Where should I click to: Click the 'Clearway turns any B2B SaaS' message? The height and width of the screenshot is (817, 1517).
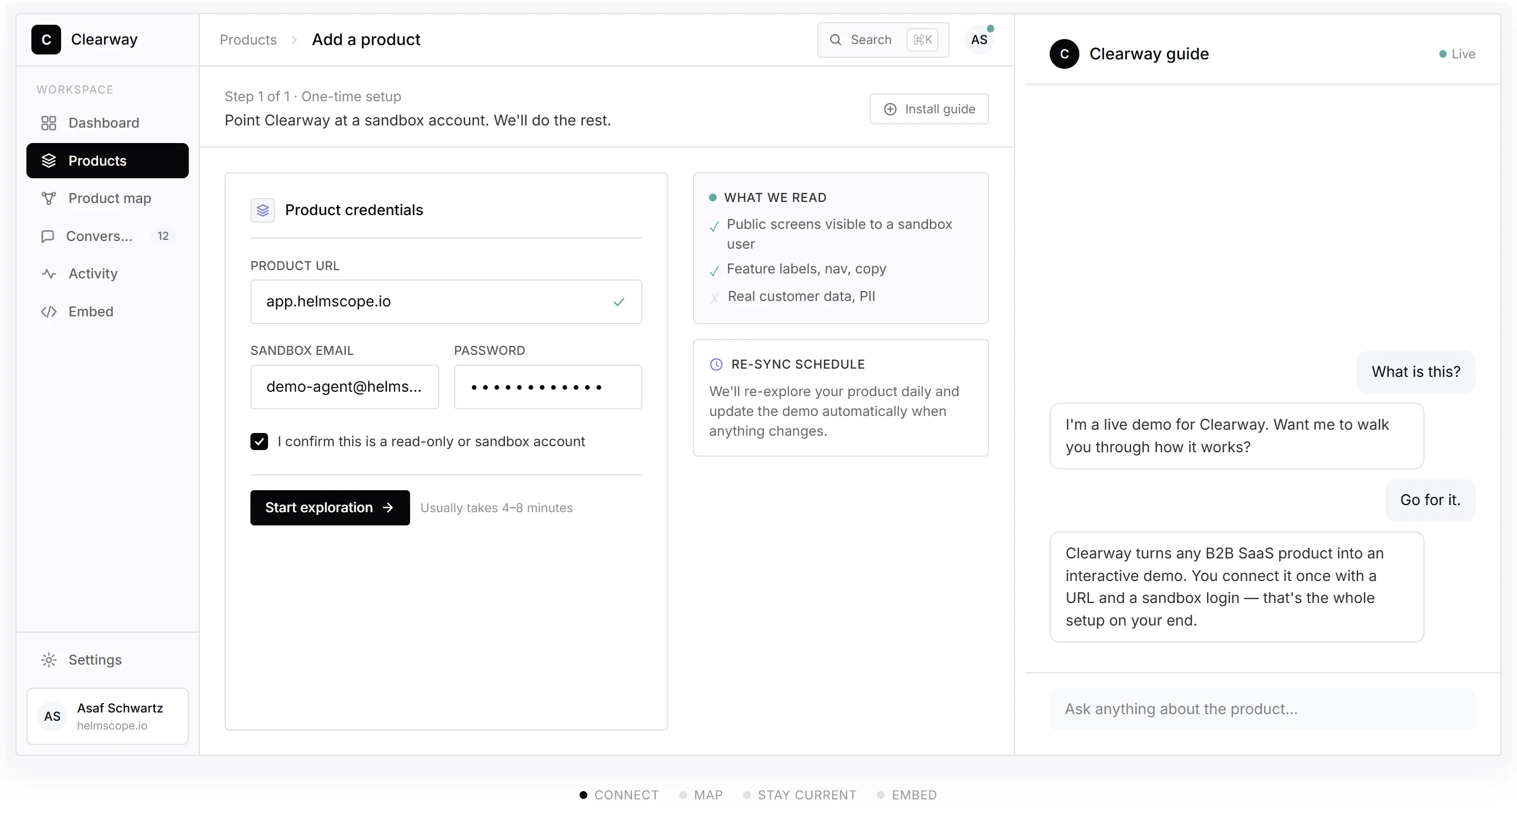click(1236, 587)
